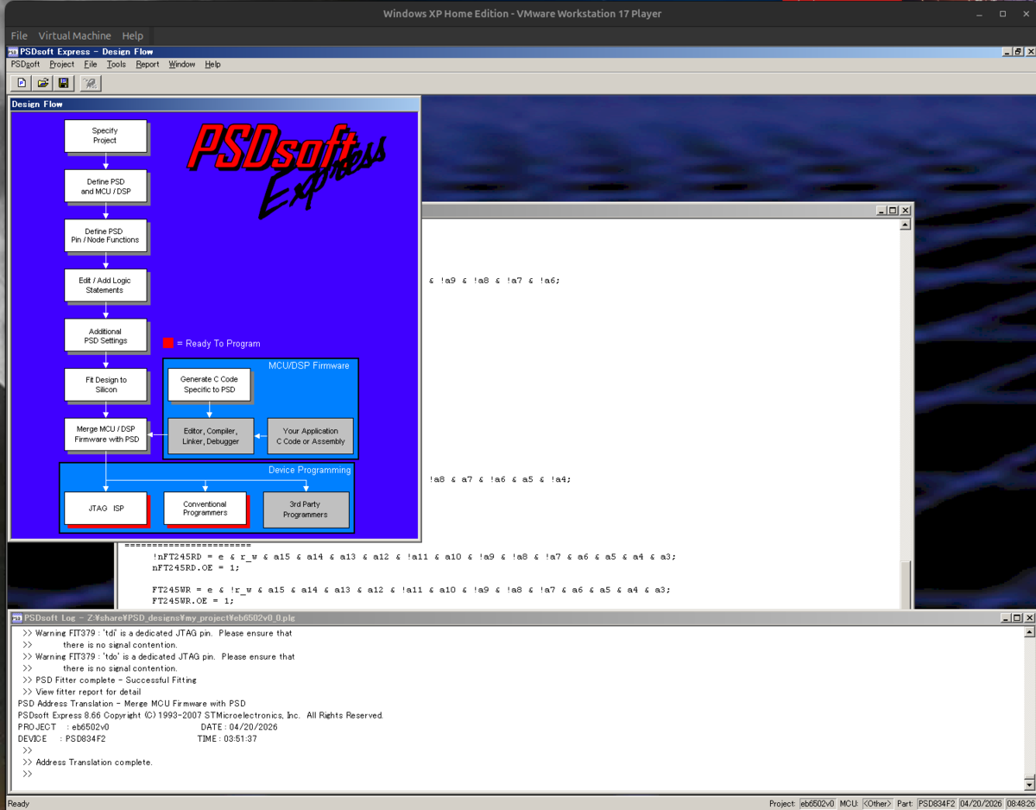The width and height of the screenshot is (1036, 810).
Task: Open the VMware Player Help menu
Action: point(132,35)
